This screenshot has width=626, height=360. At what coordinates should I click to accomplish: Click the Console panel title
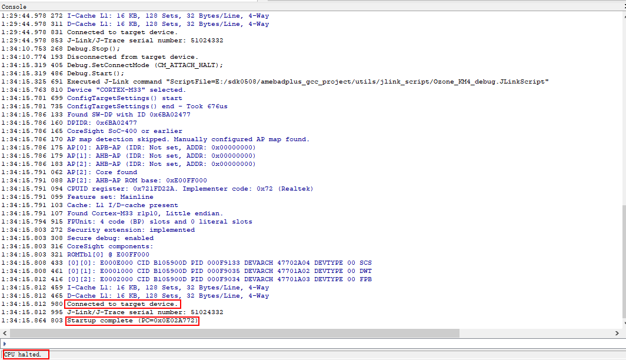[x=14, y=6]
